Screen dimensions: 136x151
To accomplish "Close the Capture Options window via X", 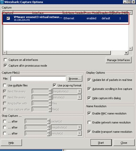I will [x=133, y=2].
